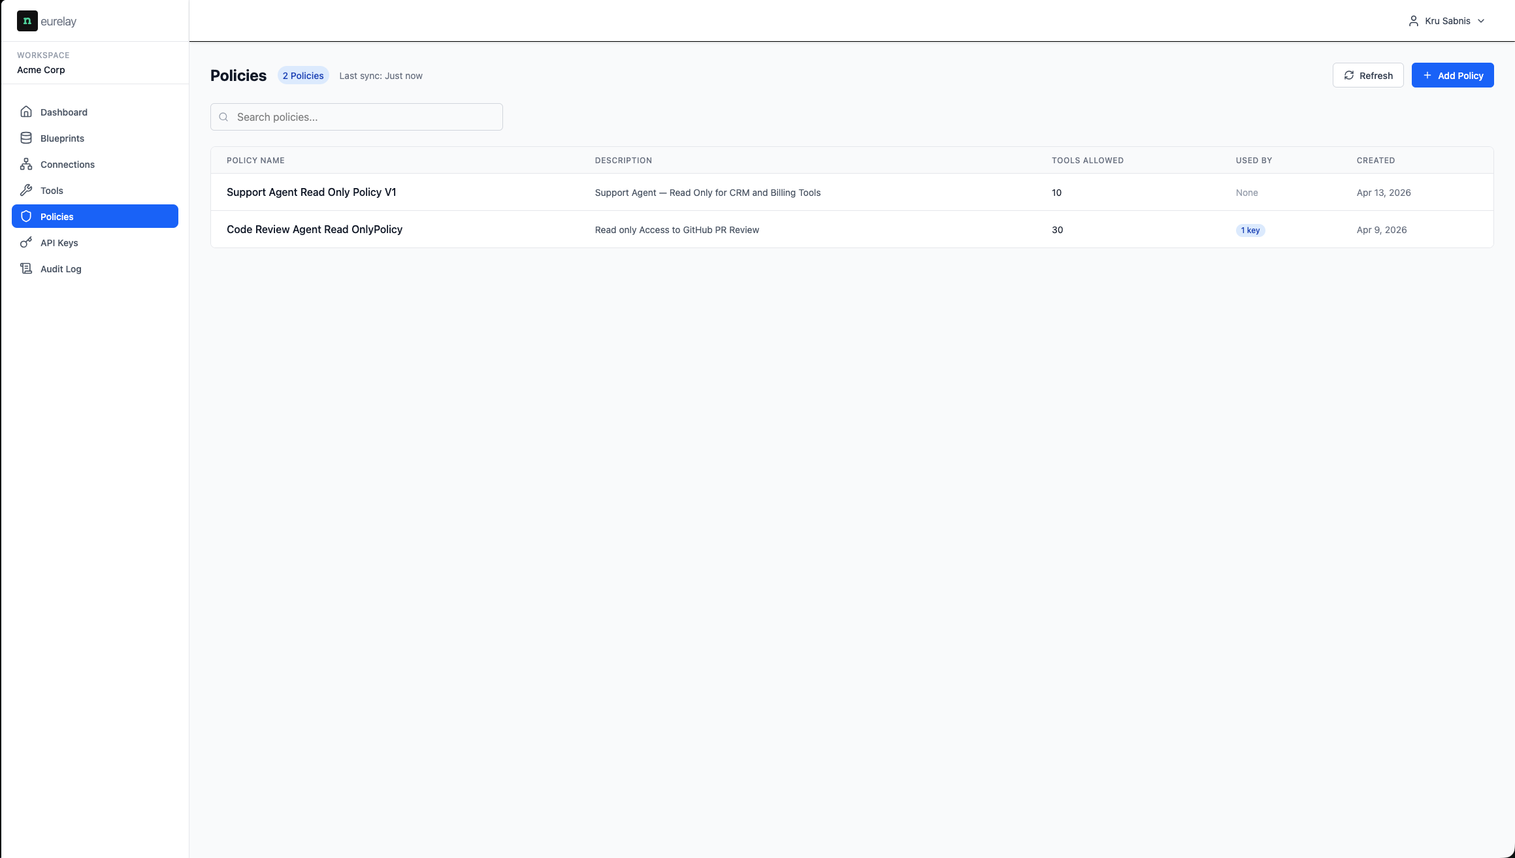
Task: Click the 1 key badge
Action: [1250, 230]
